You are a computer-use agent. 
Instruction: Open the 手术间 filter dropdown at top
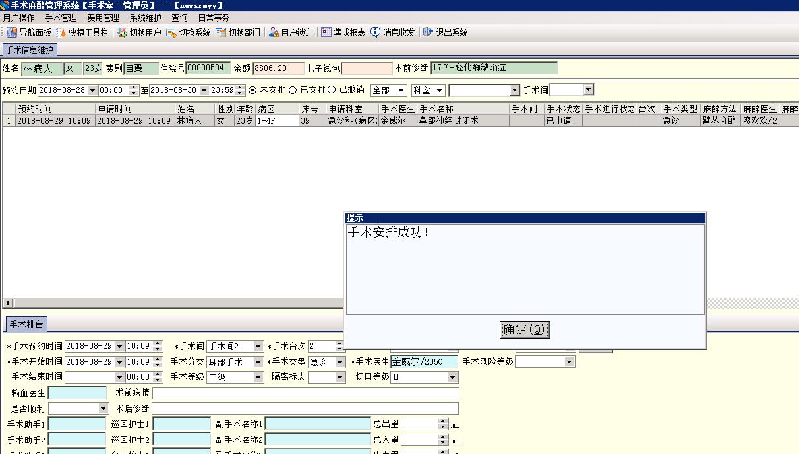click(x=589, y=89)
